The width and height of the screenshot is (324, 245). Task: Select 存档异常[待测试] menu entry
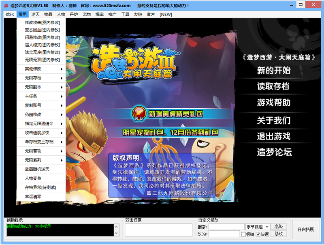[x=41, y=187]
